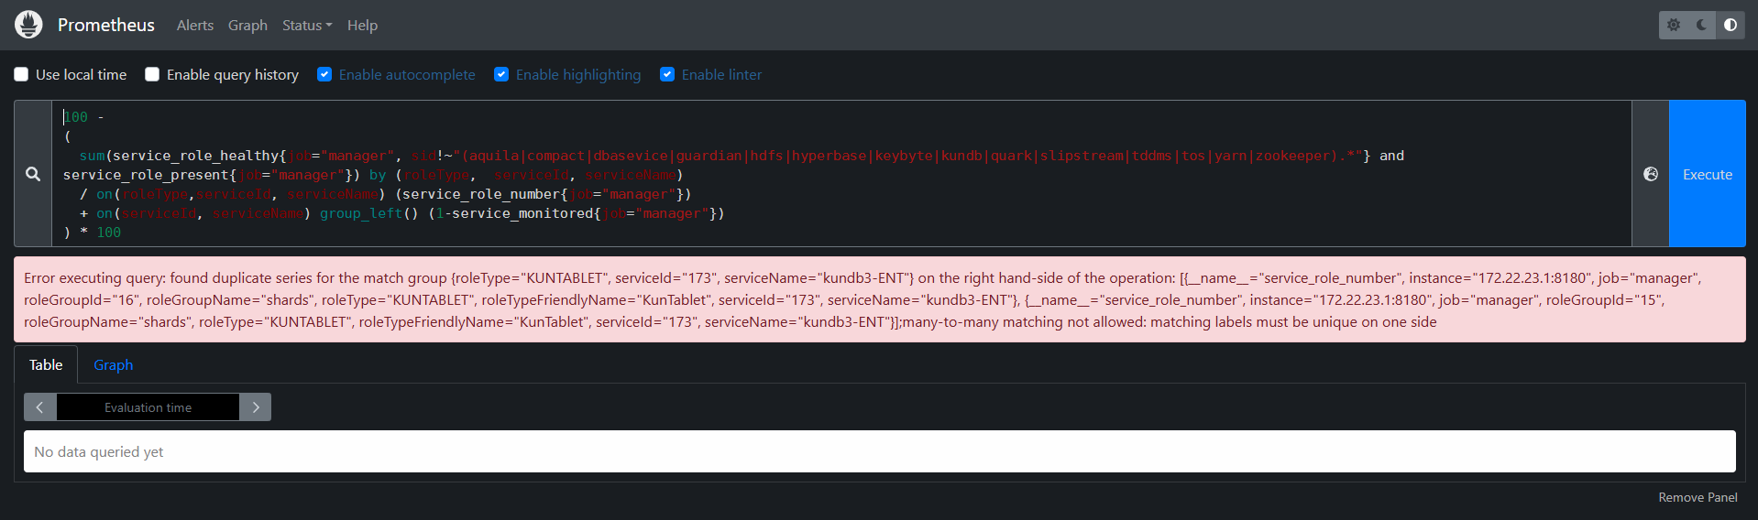Click the search magnifier icon beside query
Image resolution: width=1758 pixels, height=520 pixels.
33,174
